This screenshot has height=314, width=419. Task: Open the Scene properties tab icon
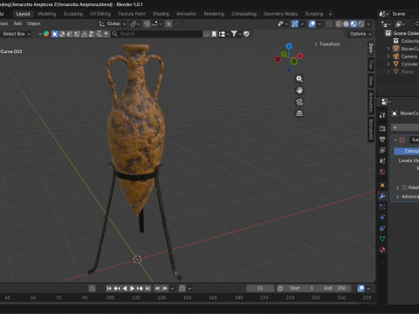pos(382,161)
